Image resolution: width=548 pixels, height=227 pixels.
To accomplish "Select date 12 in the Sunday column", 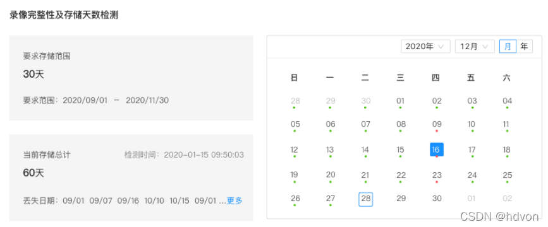I will coord(295,150).
